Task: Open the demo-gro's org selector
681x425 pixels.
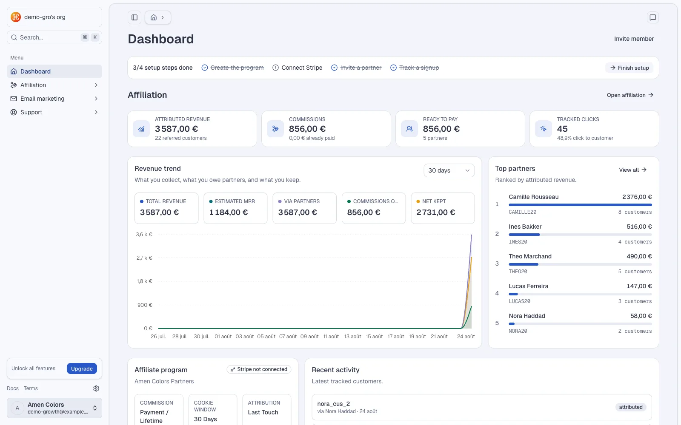Action: [54, 17]
